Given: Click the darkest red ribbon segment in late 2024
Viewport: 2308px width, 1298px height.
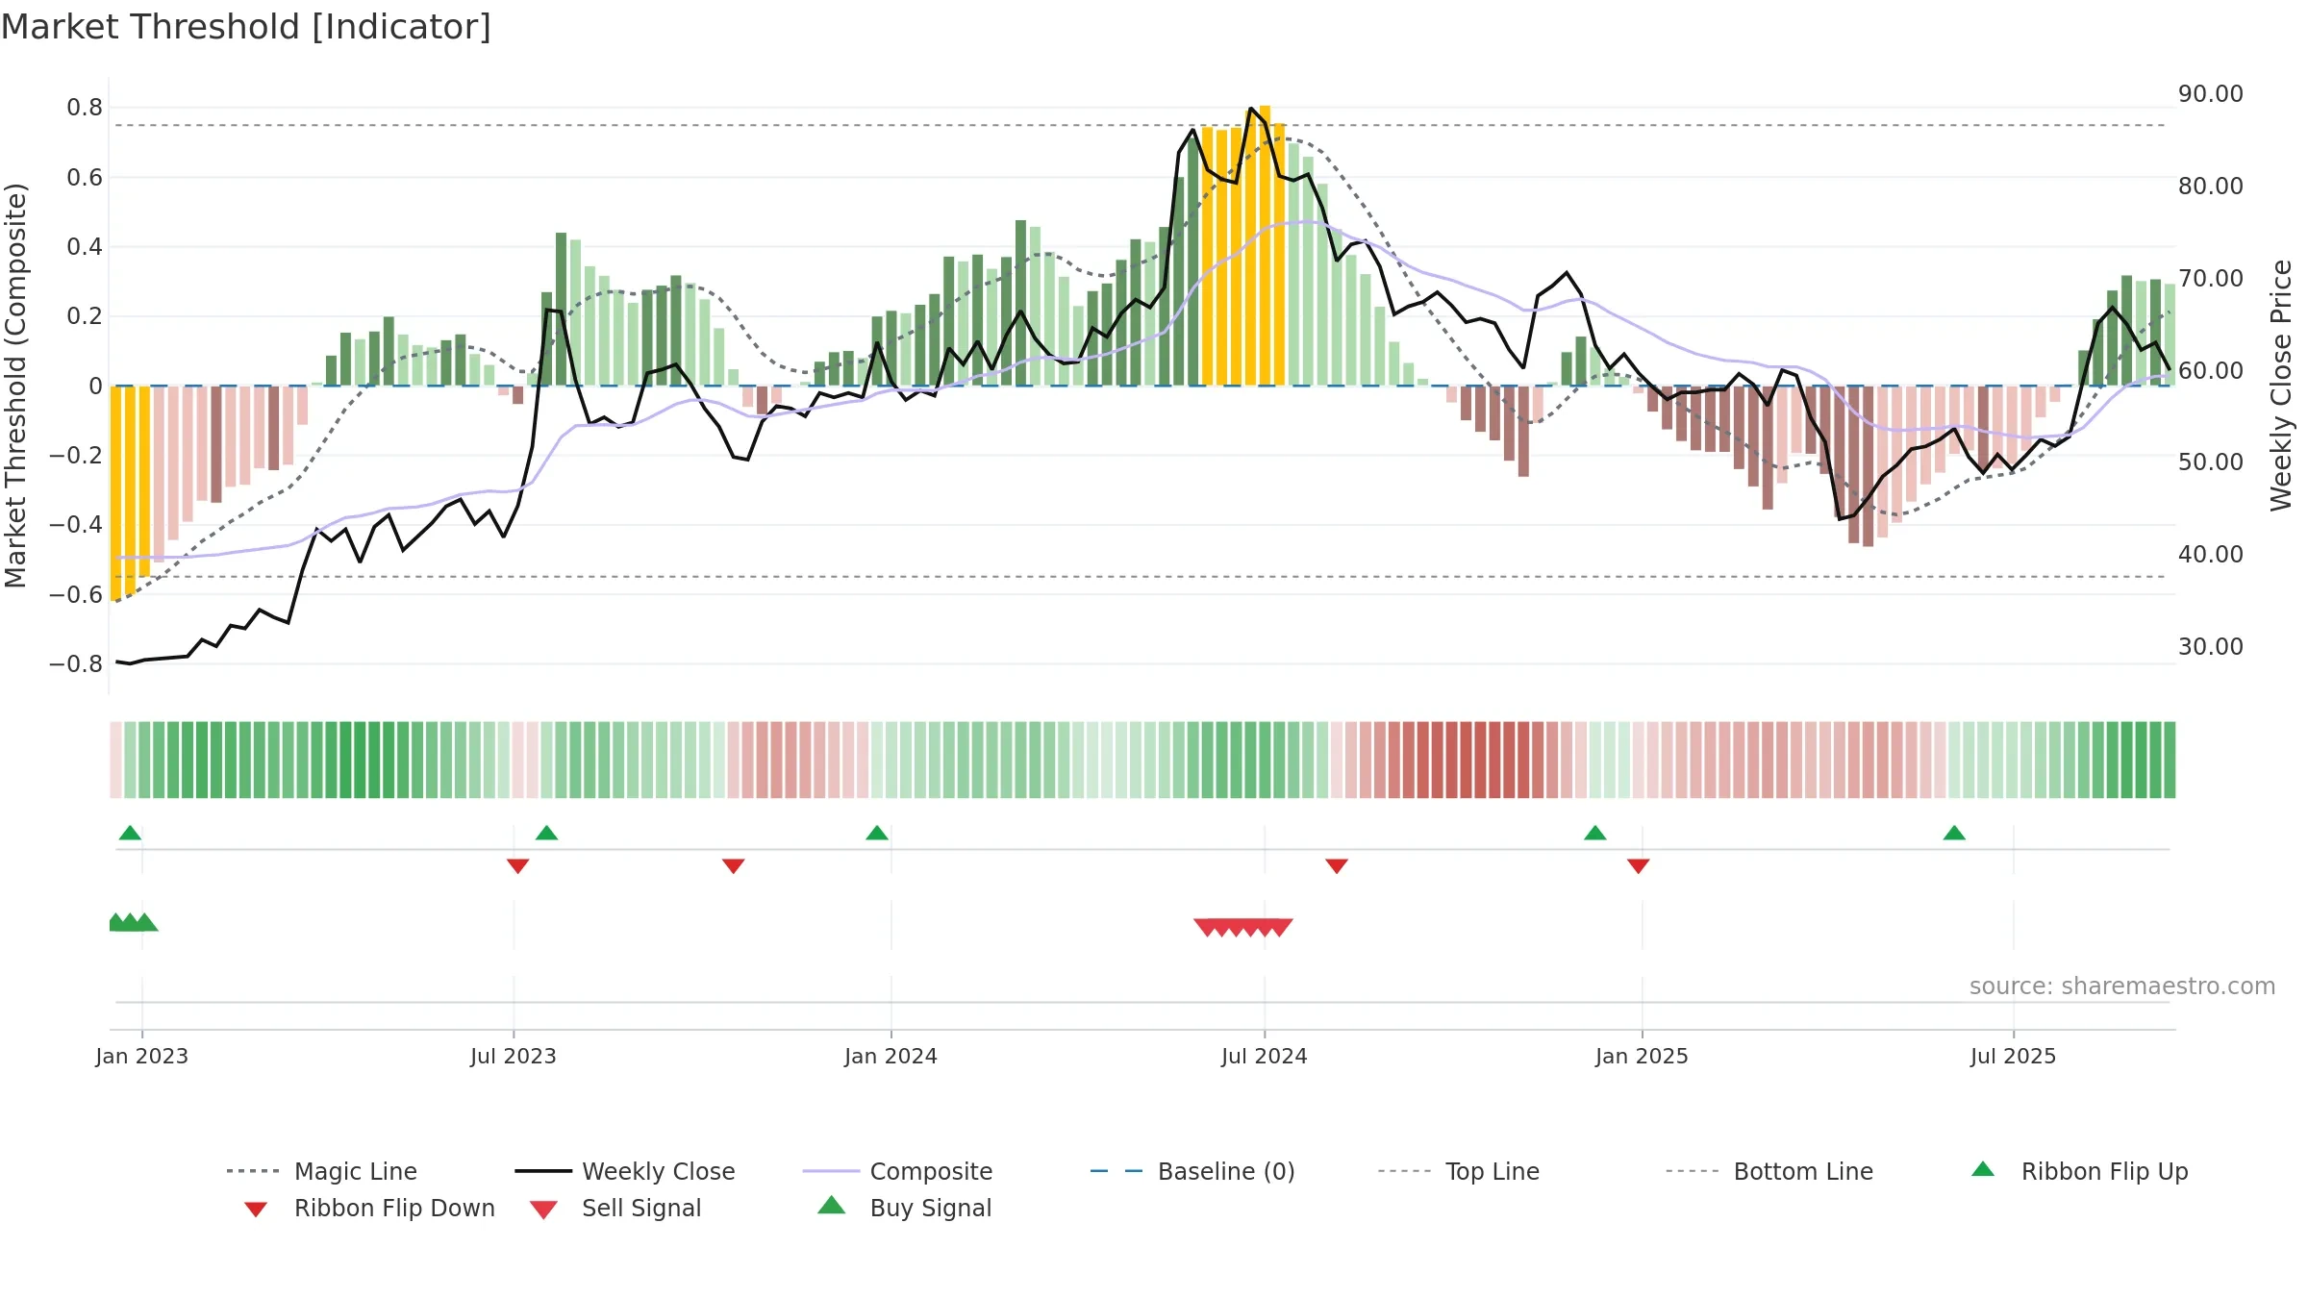Looking at the screenshot, I should click(x=1480, y=760).
